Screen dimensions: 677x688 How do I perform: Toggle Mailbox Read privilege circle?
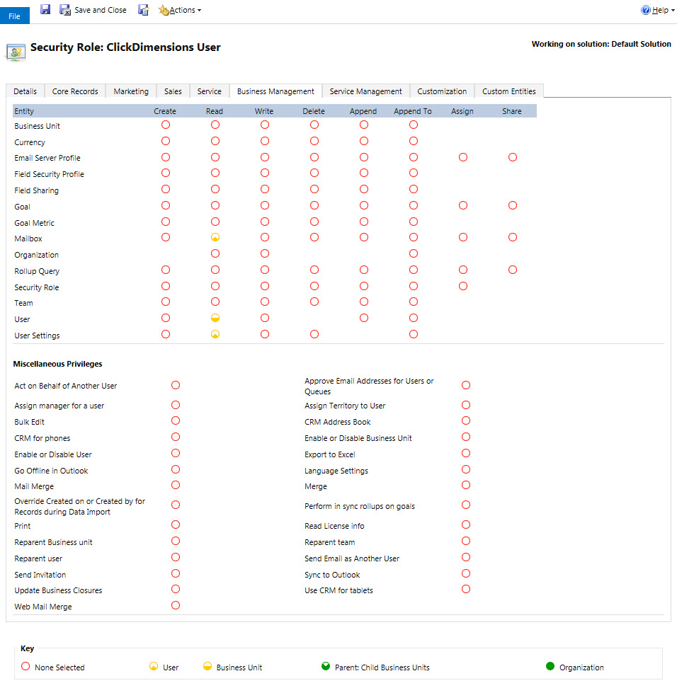pyautogui.click(x=215, y=238)
